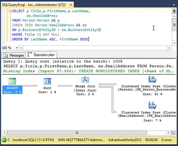Click editor horizontal scroll right arrow
Image resolution: width=178 pixels, height=146 pixels.
tap(169, 48)
